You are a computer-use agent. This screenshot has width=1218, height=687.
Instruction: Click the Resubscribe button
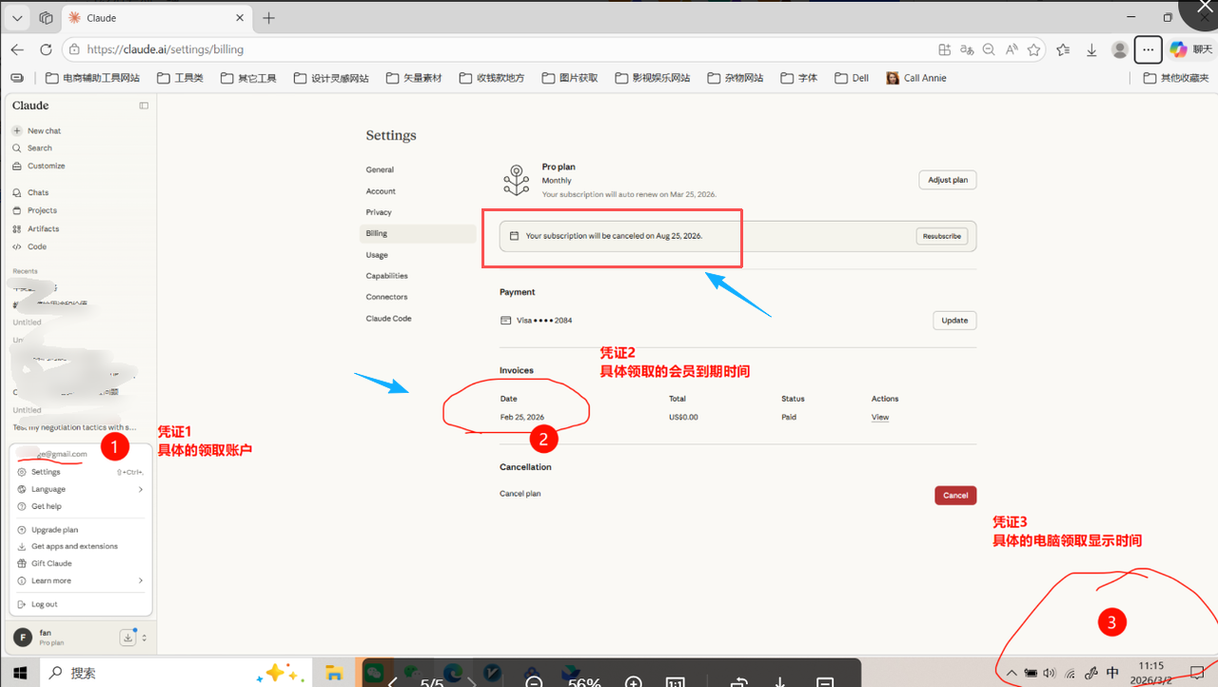tap(942, 236)
